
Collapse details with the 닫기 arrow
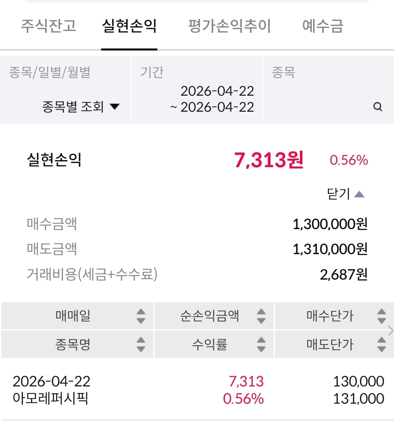point(359,194)
